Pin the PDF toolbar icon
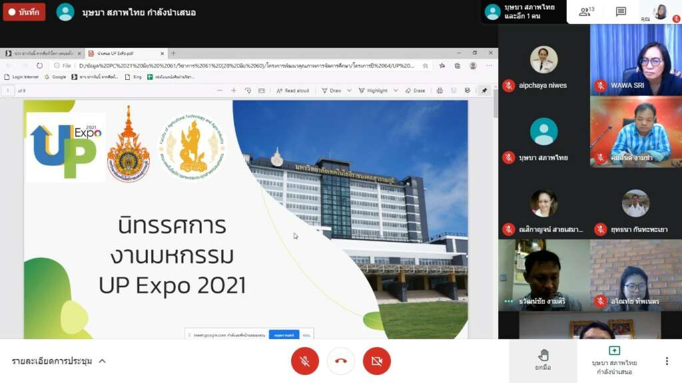The image size is (682, 383). tap(484, 90)
